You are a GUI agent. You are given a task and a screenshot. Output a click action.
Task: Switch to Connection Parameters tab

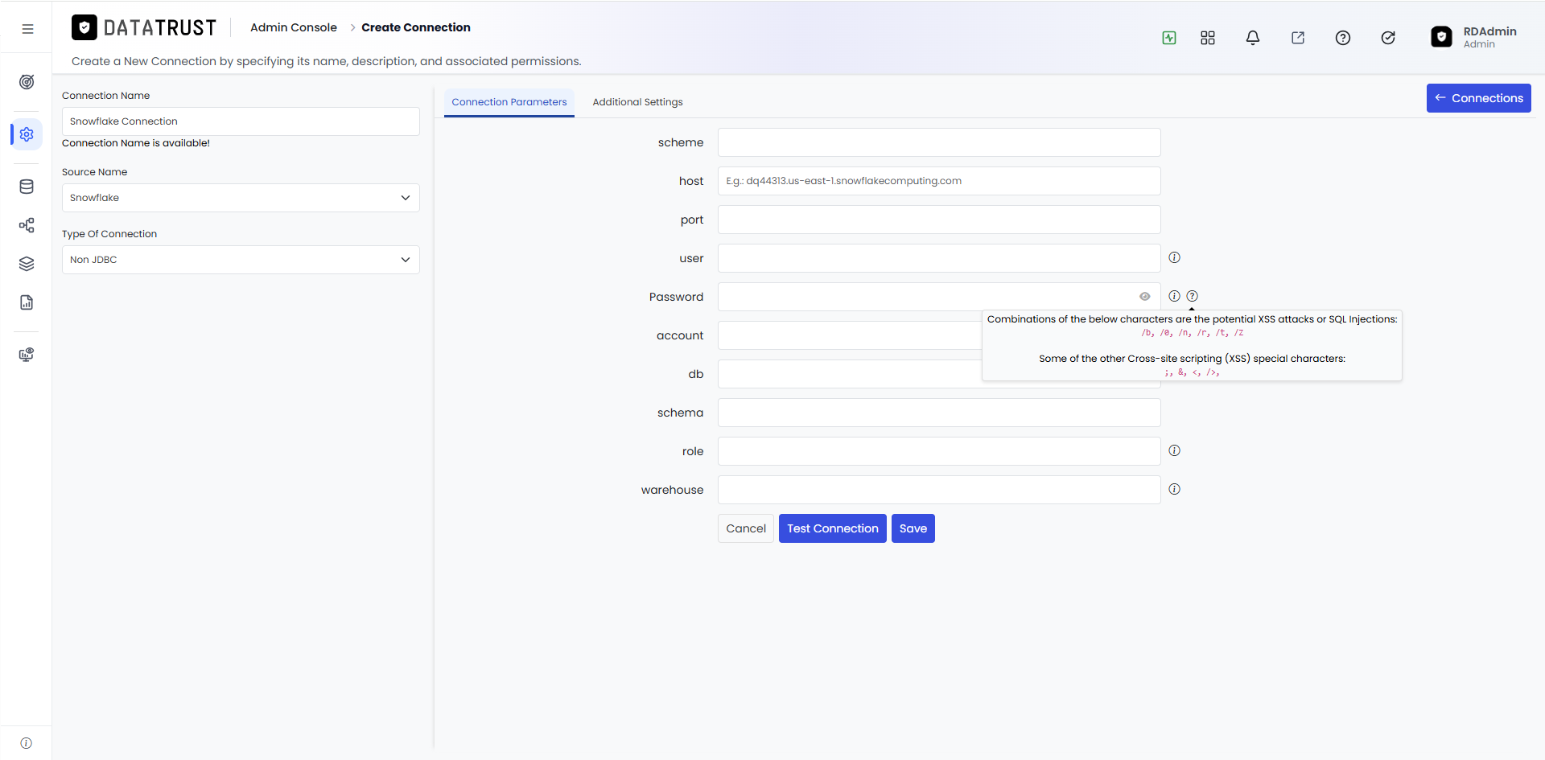[509, 102]
